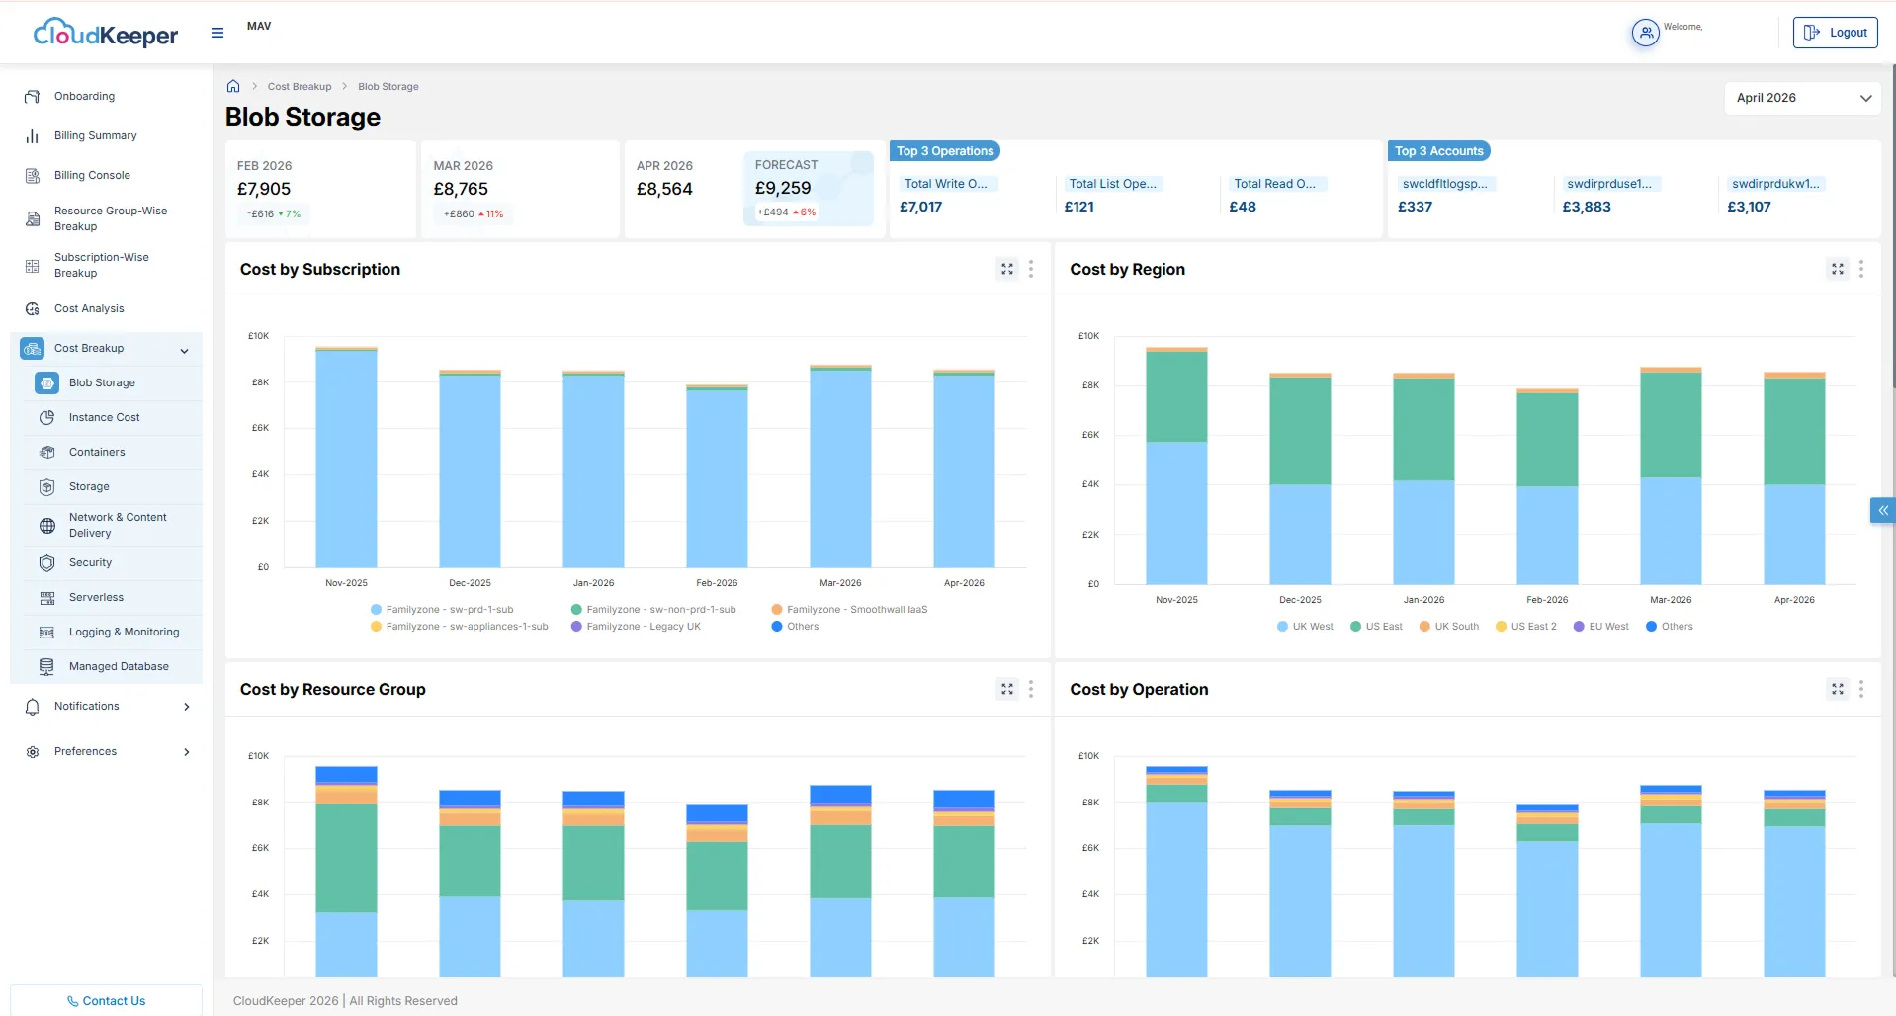Toggle UK South legend in Cost by Region
The width and height of the screenshot is (1896, 1016).
(1449, 627)
